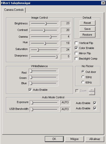106x144 pixels.
Task: Click the Saturation slider thumb
Action: [38, 50]
